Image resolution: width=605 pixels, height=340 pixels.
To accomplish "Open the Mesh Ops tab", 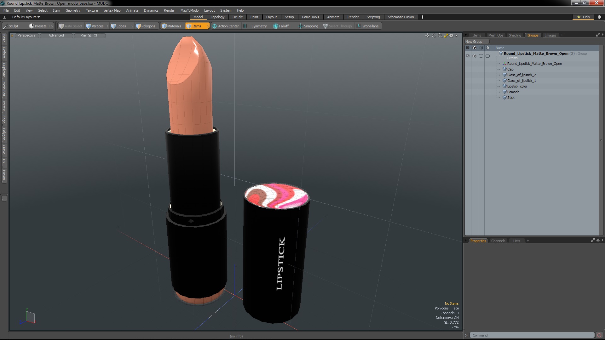I will [x=496, y=35].
